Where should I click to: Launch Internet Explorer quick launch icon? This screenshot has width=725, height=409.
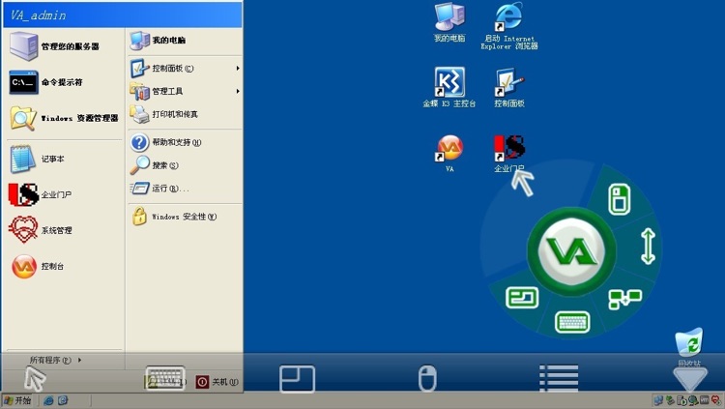[x=48, y=400]
